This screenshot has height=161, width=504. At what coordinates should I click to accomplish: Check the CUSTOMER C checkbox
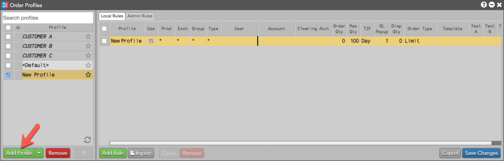point(8,56)
